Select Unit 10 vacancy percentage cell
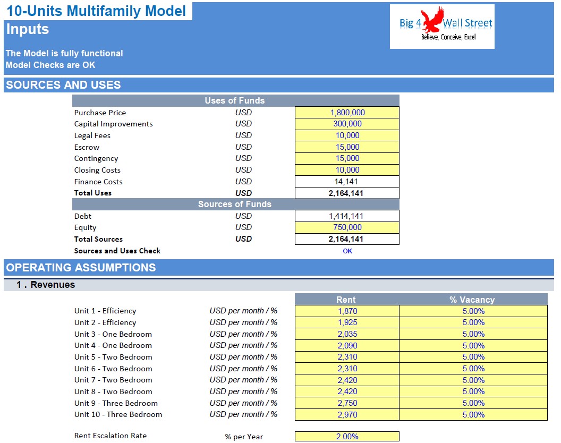 [473, 415]
